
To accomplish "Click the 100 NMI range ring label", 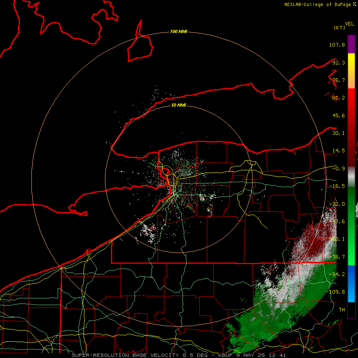I will 179,31.
